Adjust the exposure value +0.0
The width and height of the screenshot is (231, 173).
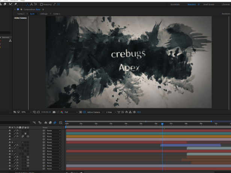click(x=139, y=112)
